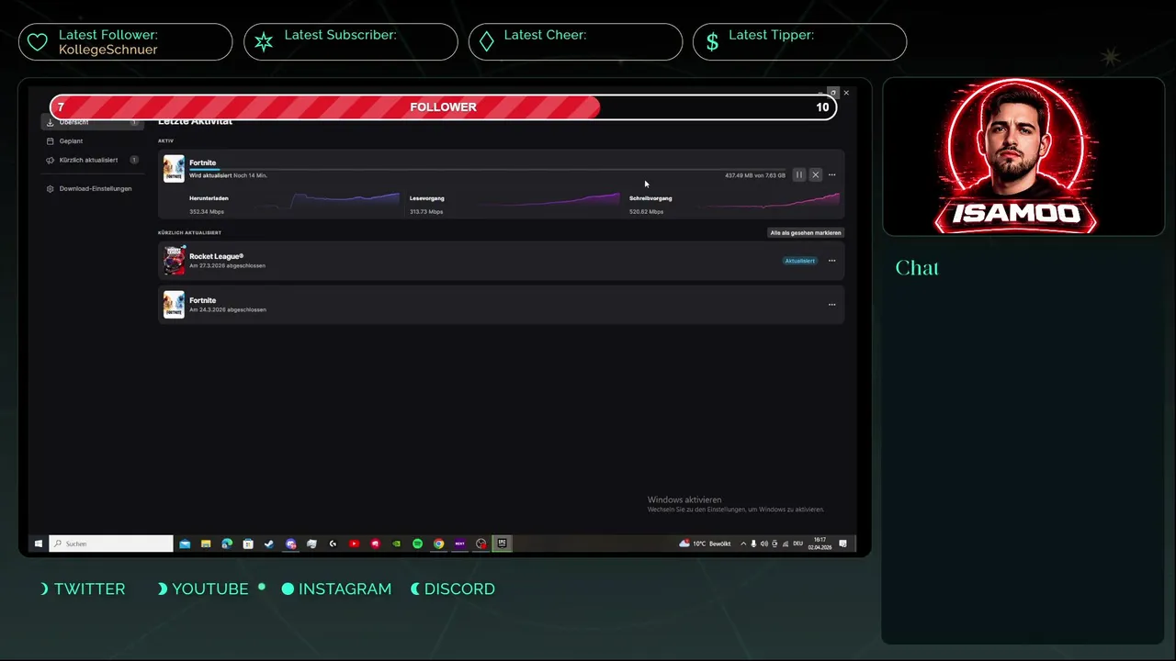This screenshot has width=1176, height=661.
Task: Open the NVIDIA app from the taskbar
Action: 396,543
